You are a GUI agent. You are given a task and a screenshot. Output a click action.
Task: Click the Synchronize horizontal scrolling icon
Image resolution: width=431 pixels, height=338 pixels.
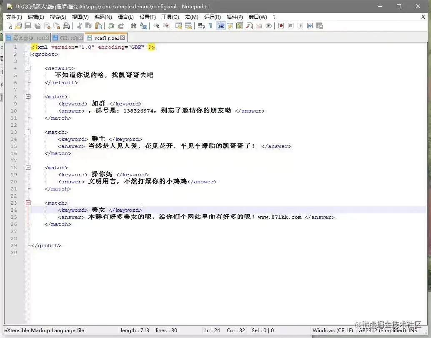pyautogui.click(x=188, y=26)
